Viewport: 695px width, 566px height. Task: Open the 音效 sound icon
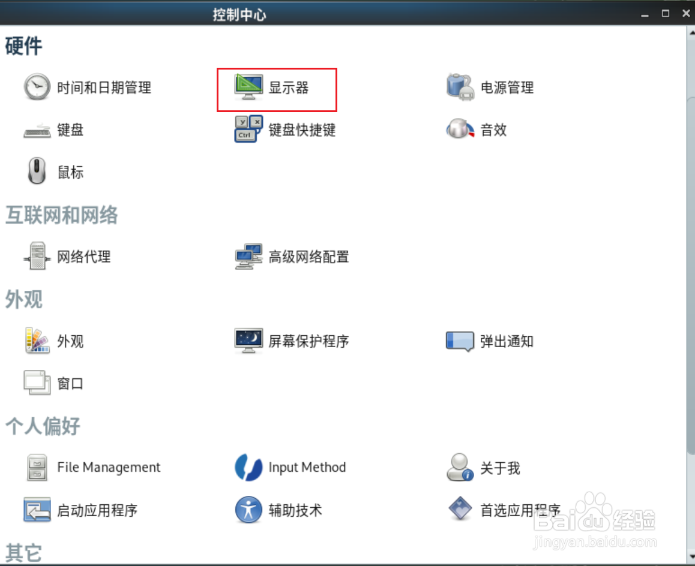point(460,129)
